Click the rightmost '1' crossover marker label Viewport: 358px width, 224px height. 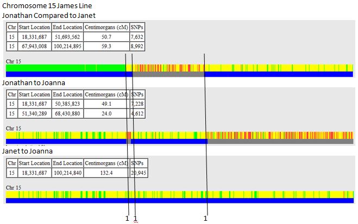pos(205,218)
